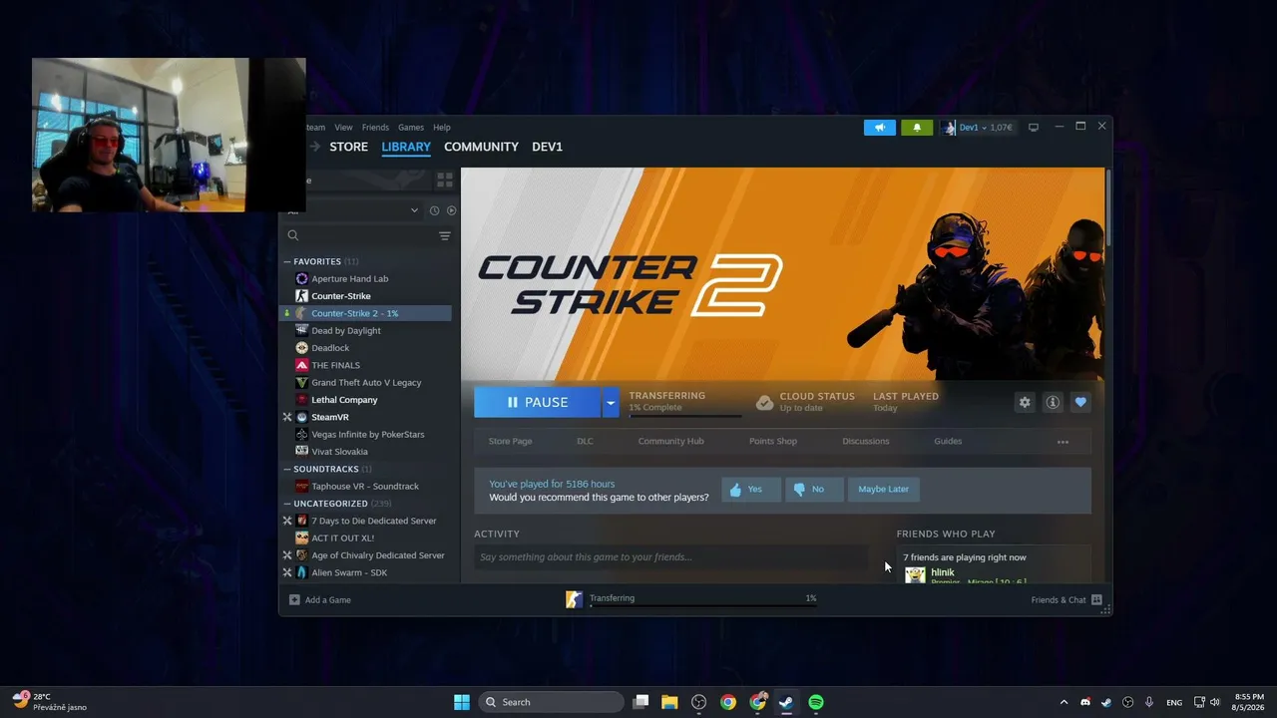The image size is (1277, 718).
Task: Open the green notifications bell
Action: tap(917, 128)
